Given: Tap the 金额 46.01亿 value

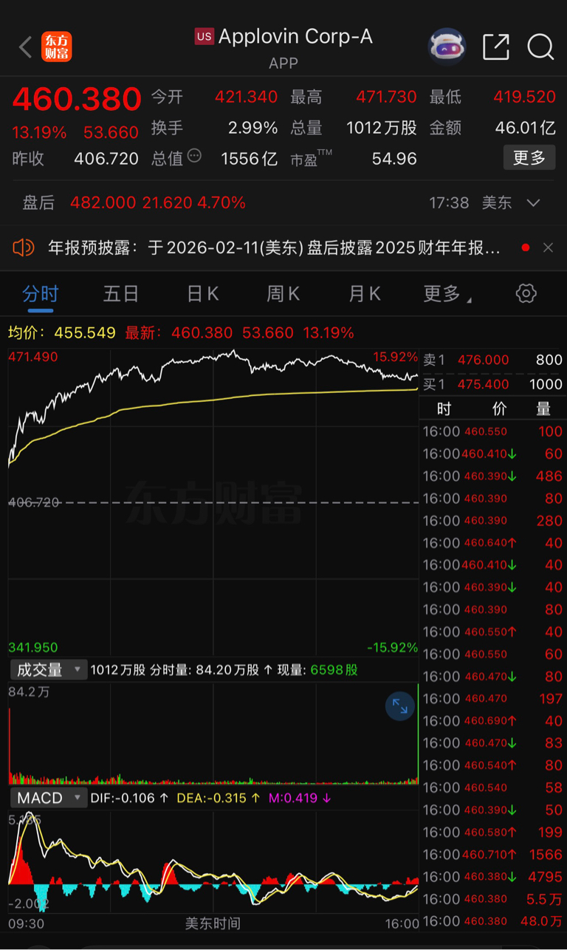Looking at the screenshot, I should [x=525, y=128].
